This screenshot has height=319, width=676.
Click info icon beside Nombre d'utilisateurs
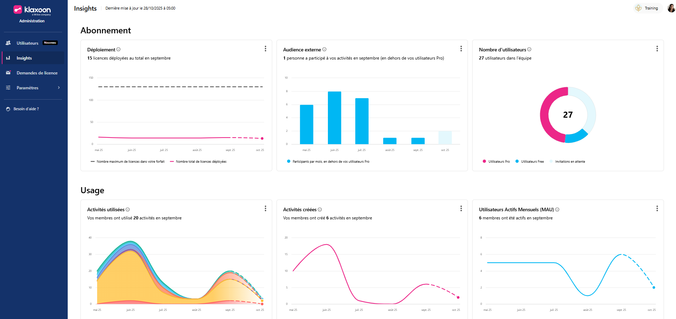529,50
